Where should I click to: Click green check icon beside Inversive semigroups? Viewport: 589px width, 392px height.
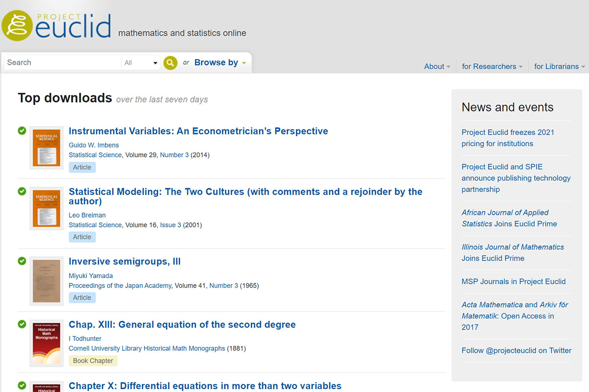point(22,261)
